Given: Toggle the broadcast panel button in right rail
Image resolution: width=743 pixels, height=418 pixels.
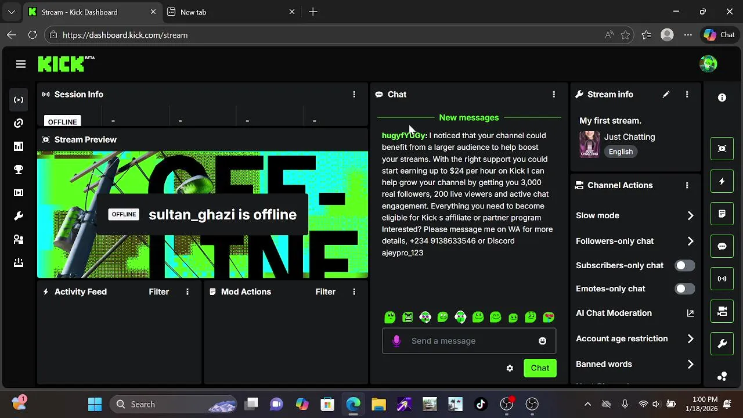Looking at the screenshot, I should point(722,279).
